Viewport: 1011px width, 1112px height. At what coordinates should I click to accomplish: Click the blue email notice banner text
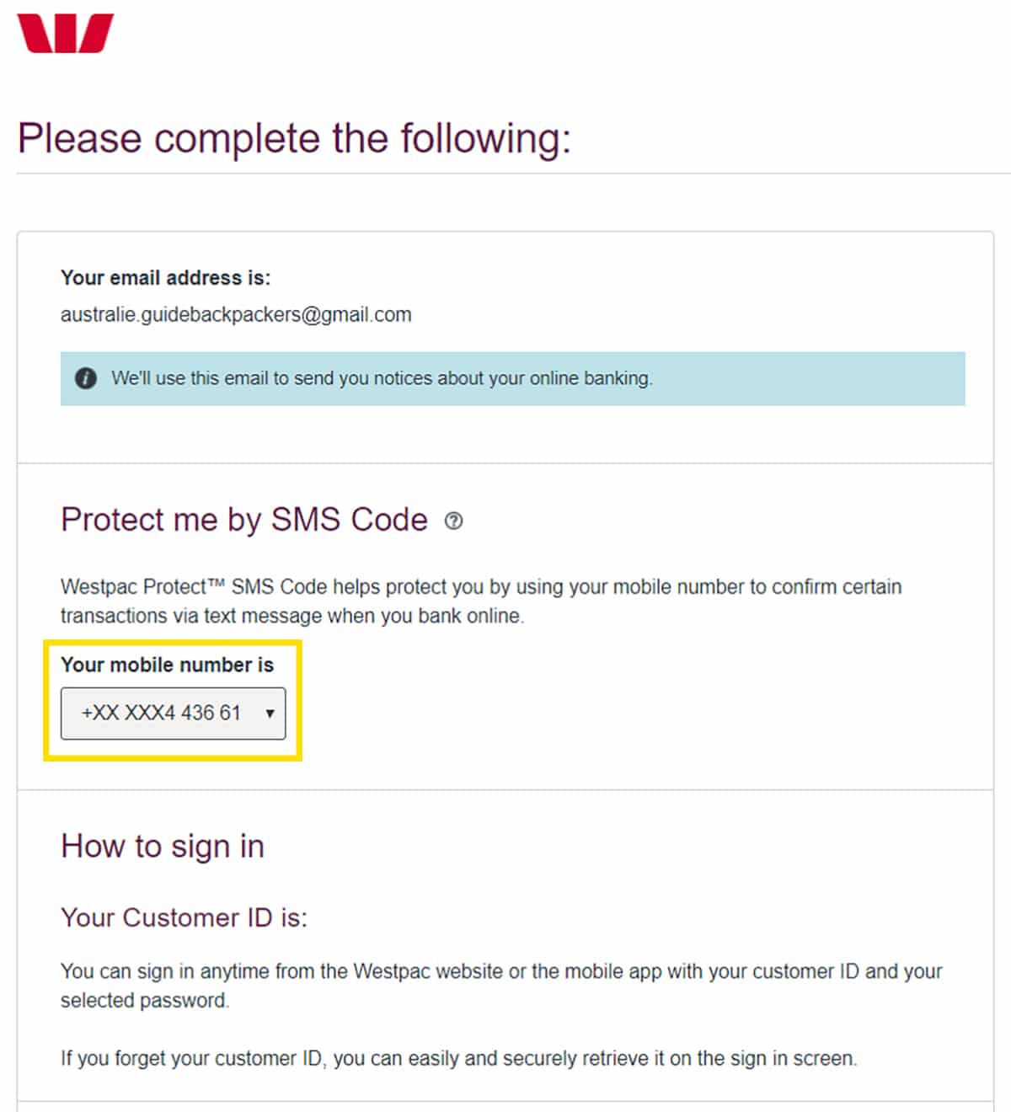pos(382,378)
